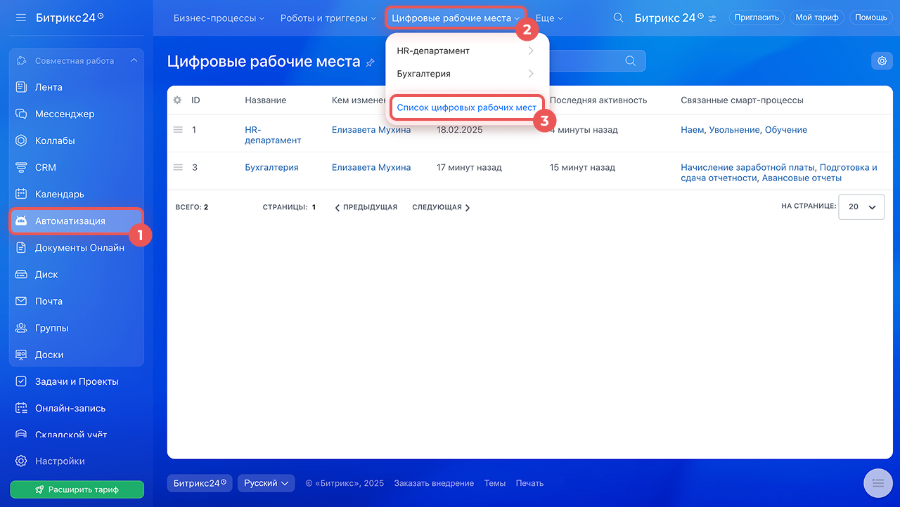Sort by the Последняя активность column header
Screen dimensions: 900x507
click(x=598, y=100)
